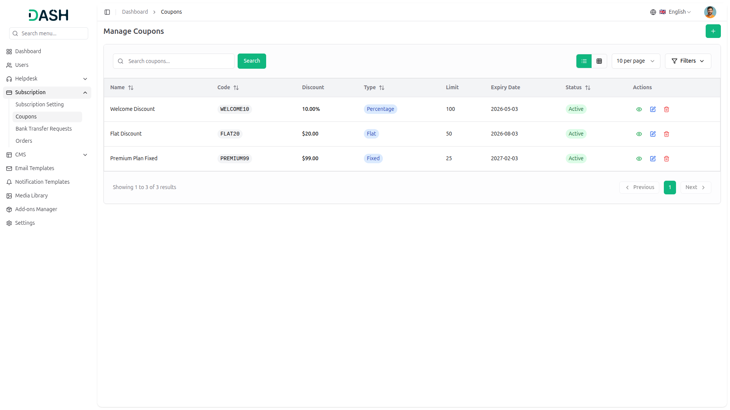
Task: Sort coupons by Code column
Action: [x=228, y=88]
